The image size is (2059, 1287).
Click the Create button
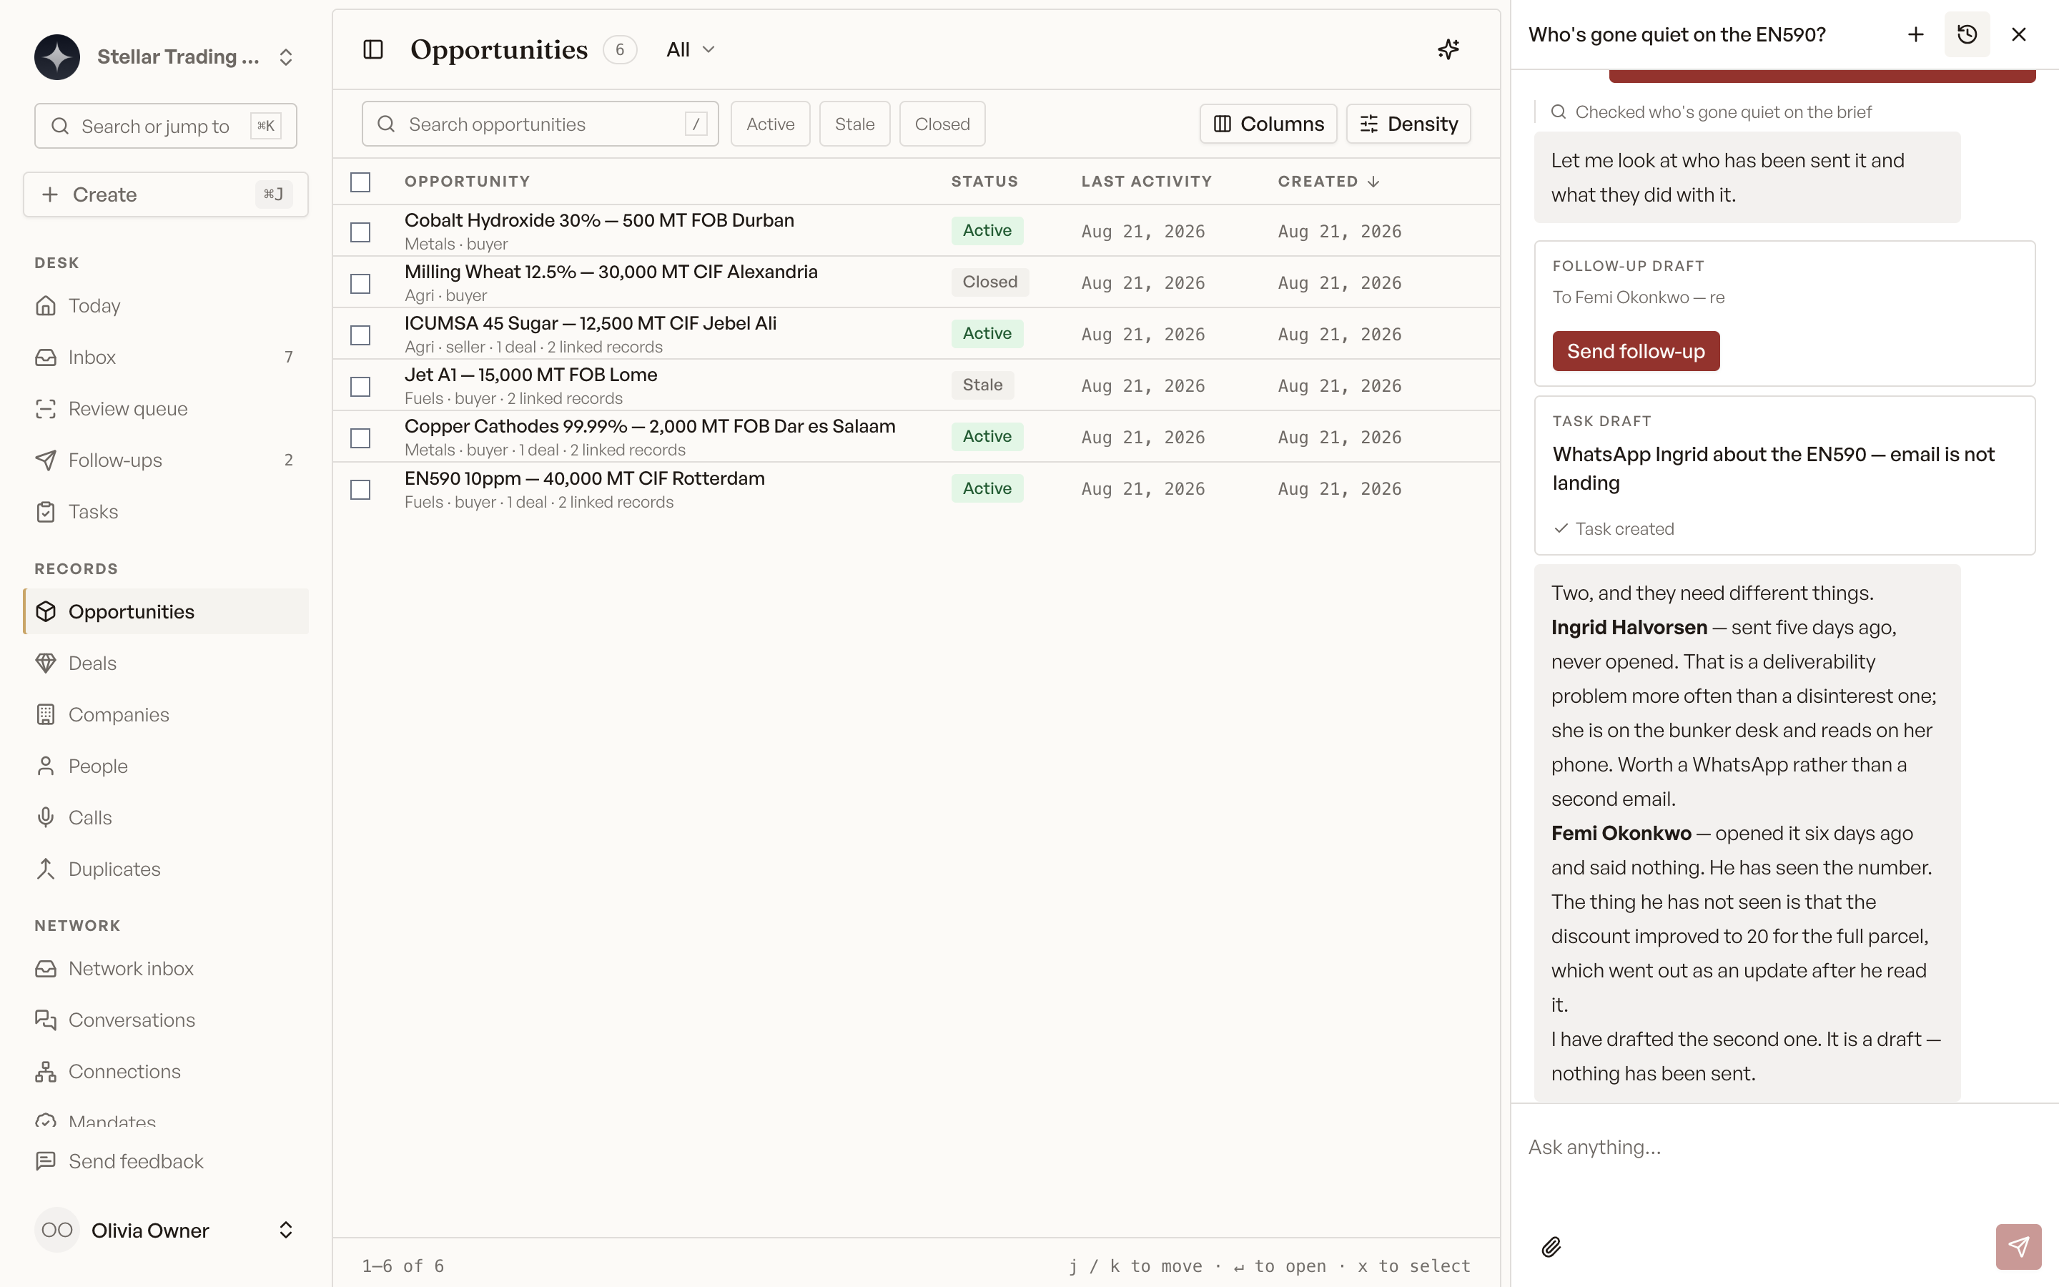pyautogui.click(x=166, y=195)
